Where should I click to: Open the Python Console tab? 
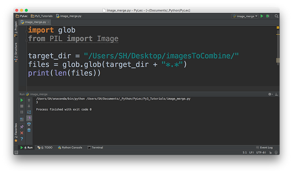tap(70, 148)
